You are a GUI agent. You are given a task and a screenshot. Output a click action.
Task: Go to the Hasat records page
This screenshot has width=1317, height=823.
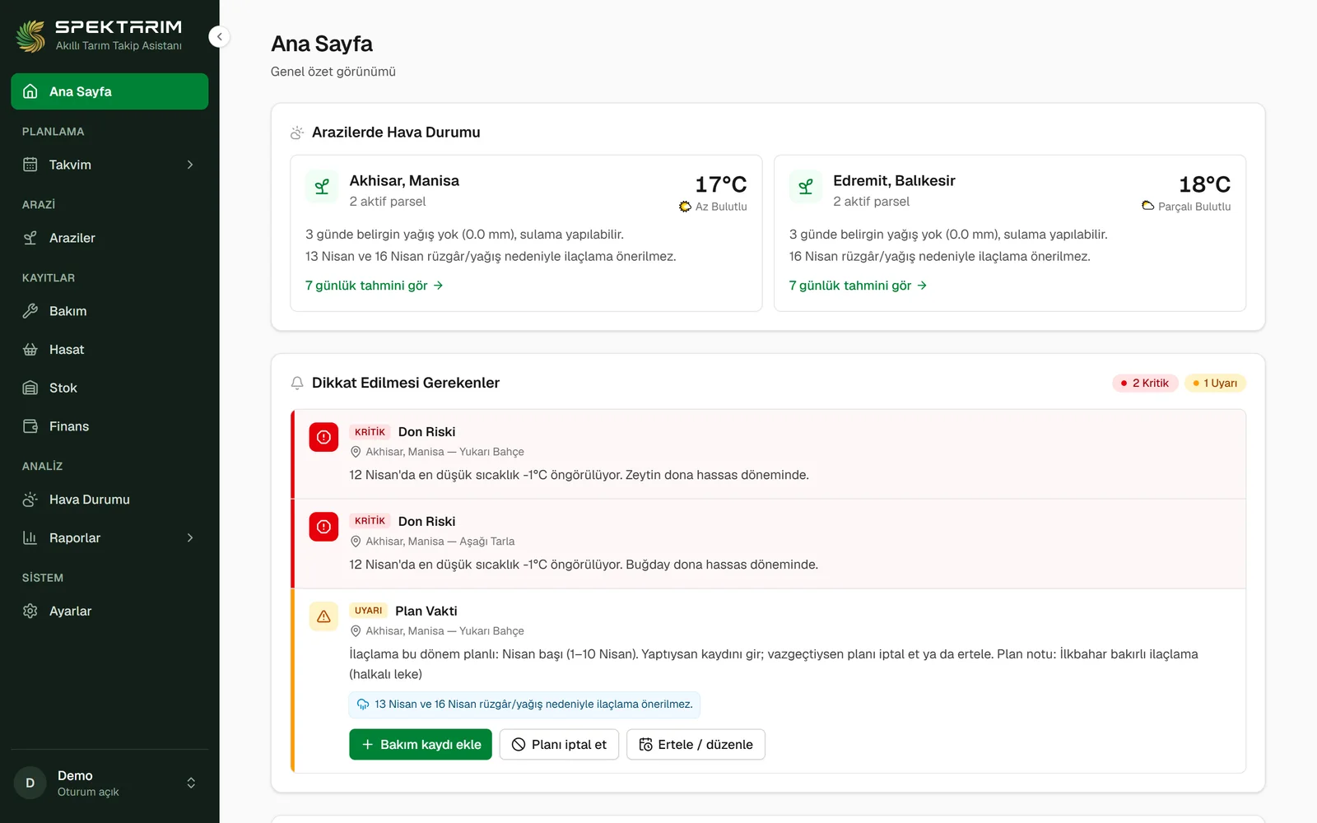109,350
